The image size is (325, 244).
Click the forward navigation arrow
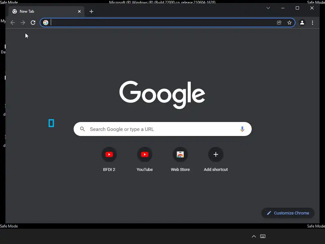click(x=23, y=23)
